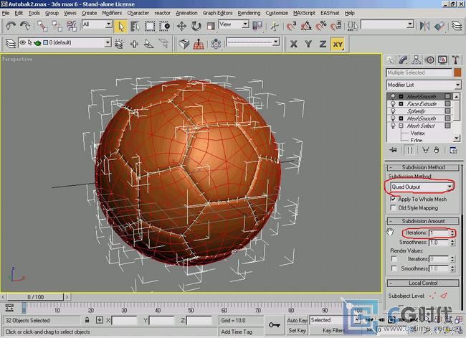Click the Set Key button

point(297,331)
